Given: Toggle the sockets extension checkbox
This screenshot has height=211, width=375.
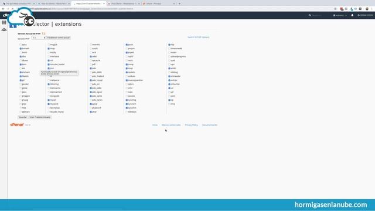Looking at the screenshot, I should click(127, 72).
